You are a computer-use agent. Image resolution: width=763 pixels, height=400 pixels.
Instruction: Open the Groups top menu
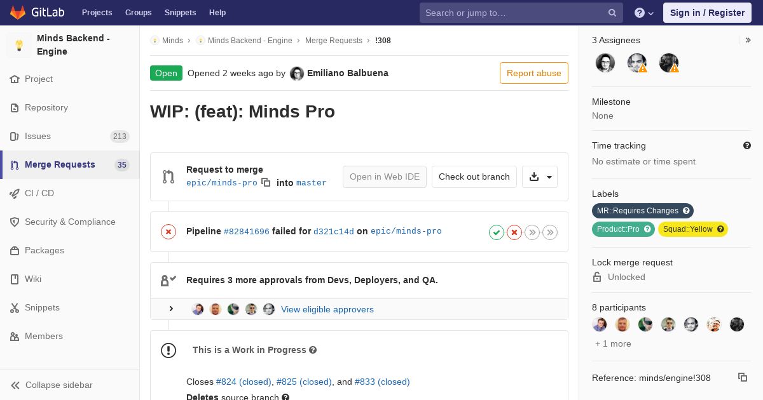[x=138, y=13]
